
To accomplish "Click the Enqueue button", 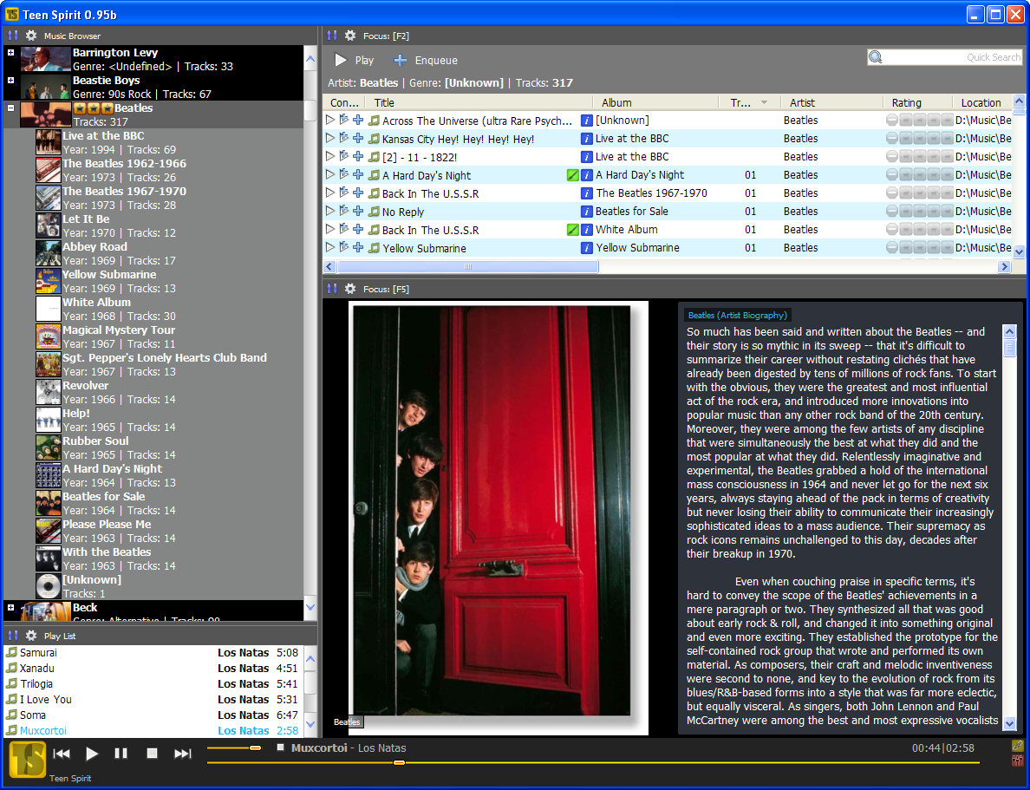I will (426, 60).
